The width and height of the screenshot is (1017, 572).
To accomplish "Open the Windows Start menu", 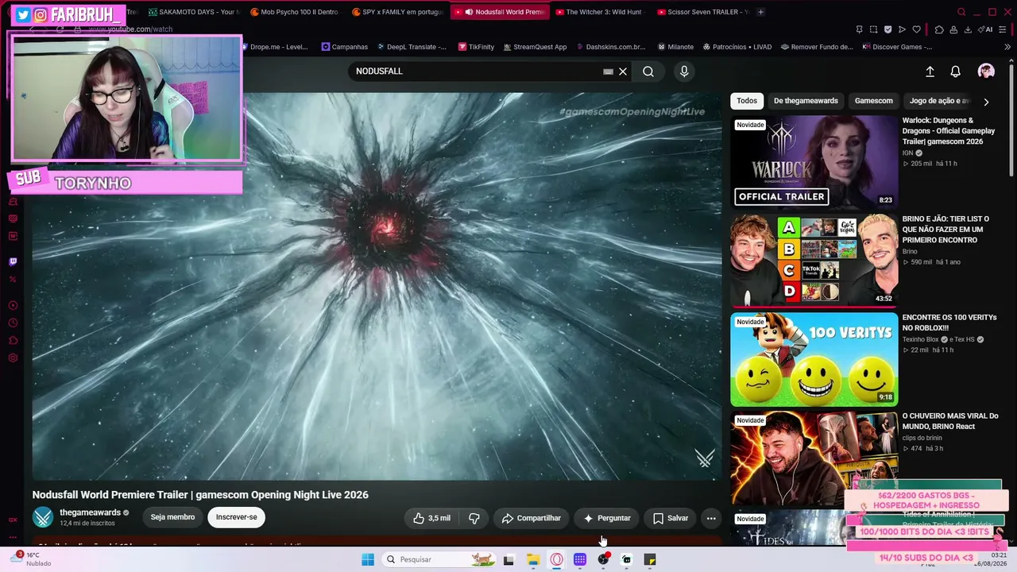I will click(368, 559).
